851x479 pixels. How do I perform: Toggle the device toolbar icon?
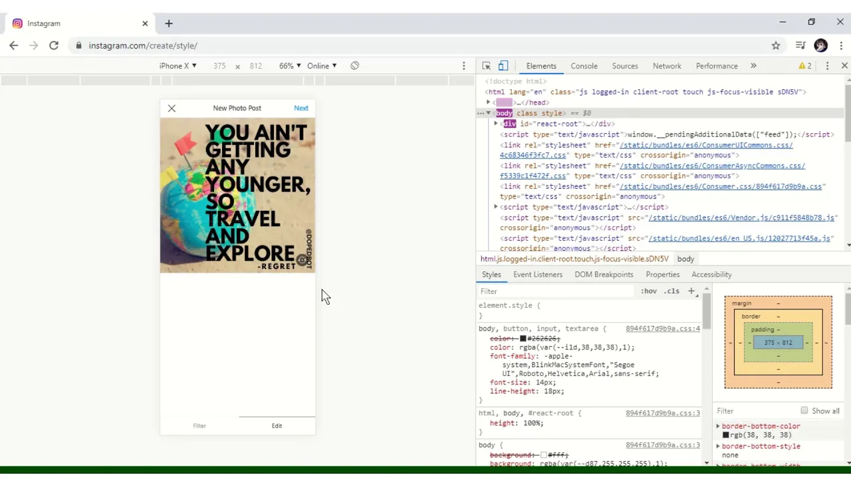tap(503, 66)
